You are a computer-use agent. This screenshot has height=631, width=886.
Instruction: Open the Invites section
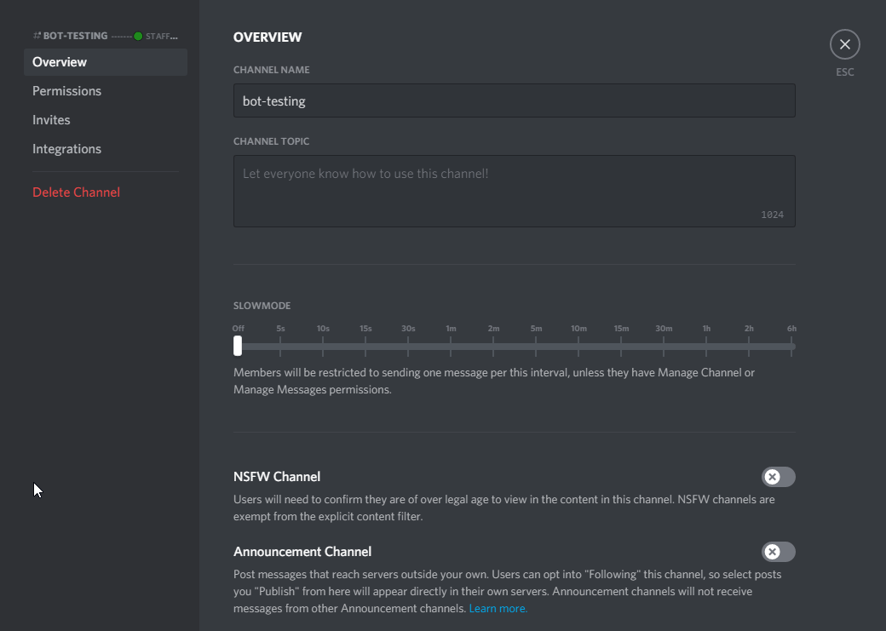click(51, 120)
